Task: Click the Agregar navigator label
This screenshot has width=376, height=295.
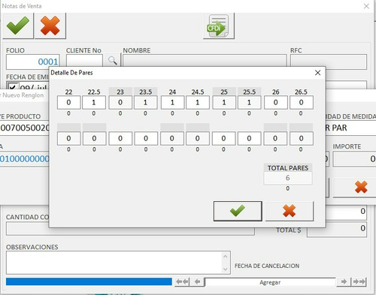Action: click(x=270, y=282)
